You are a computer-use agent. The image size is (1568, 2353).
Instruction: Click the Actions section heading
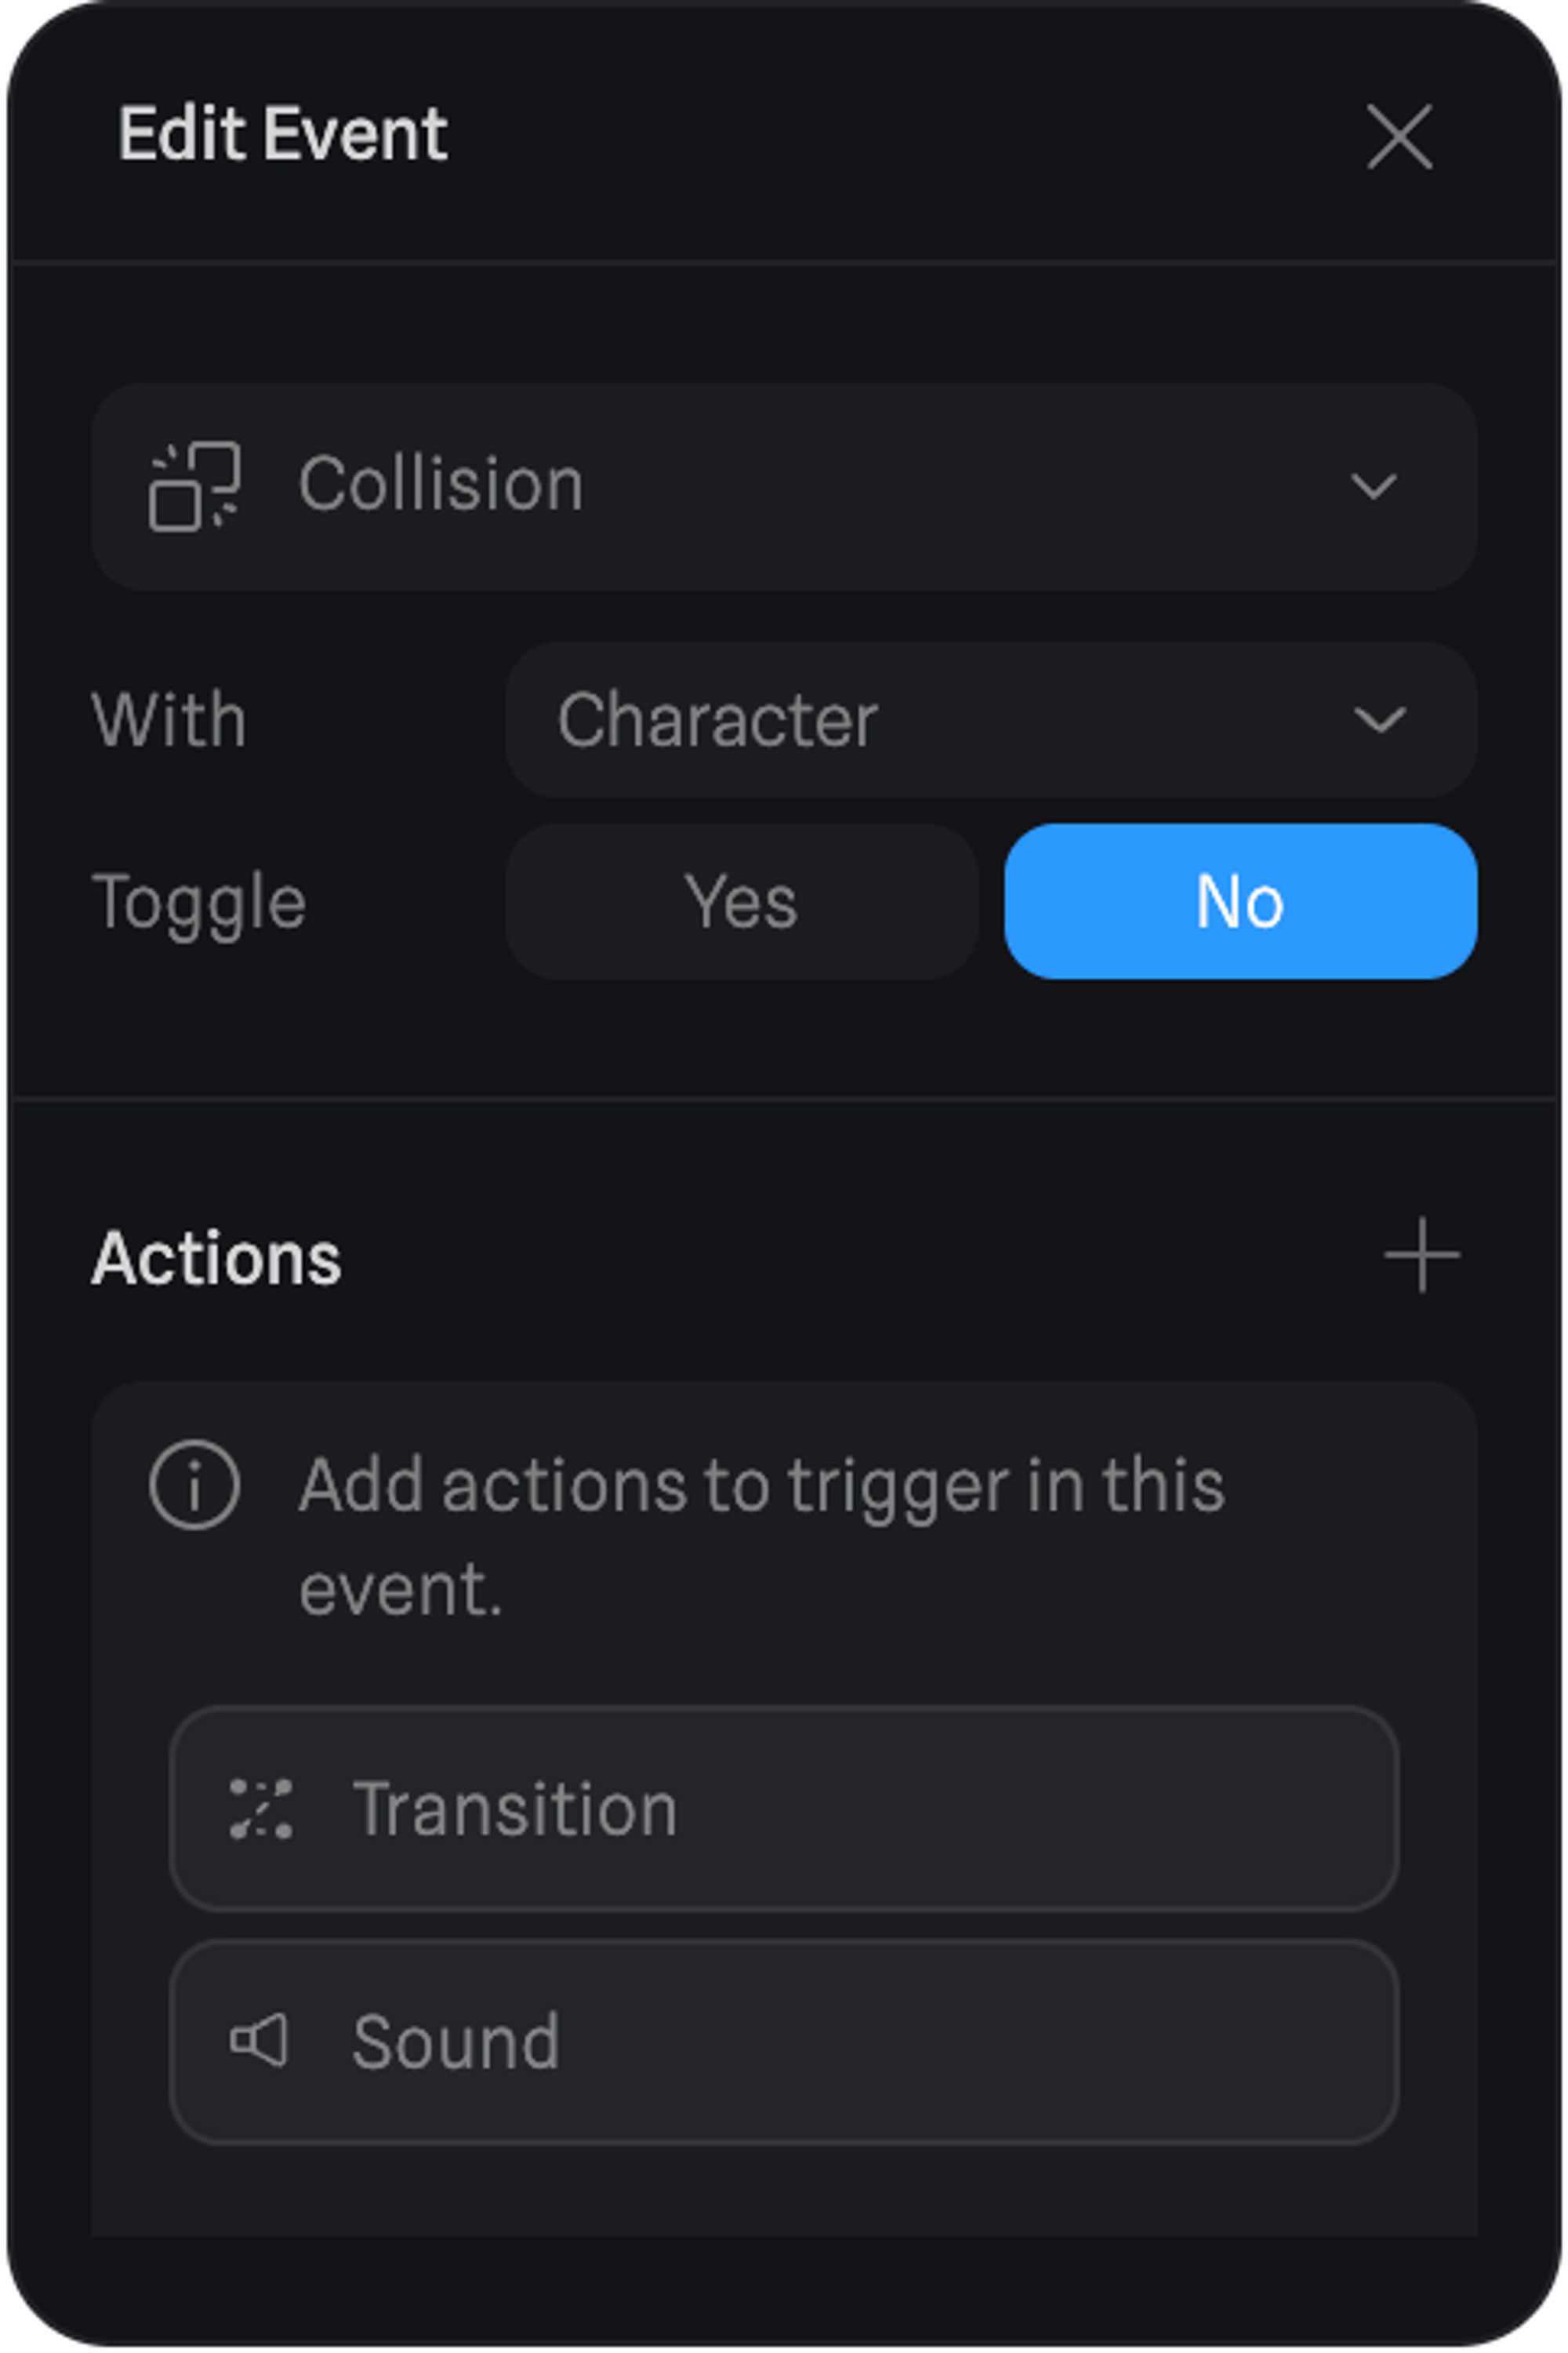(216, 1257)
